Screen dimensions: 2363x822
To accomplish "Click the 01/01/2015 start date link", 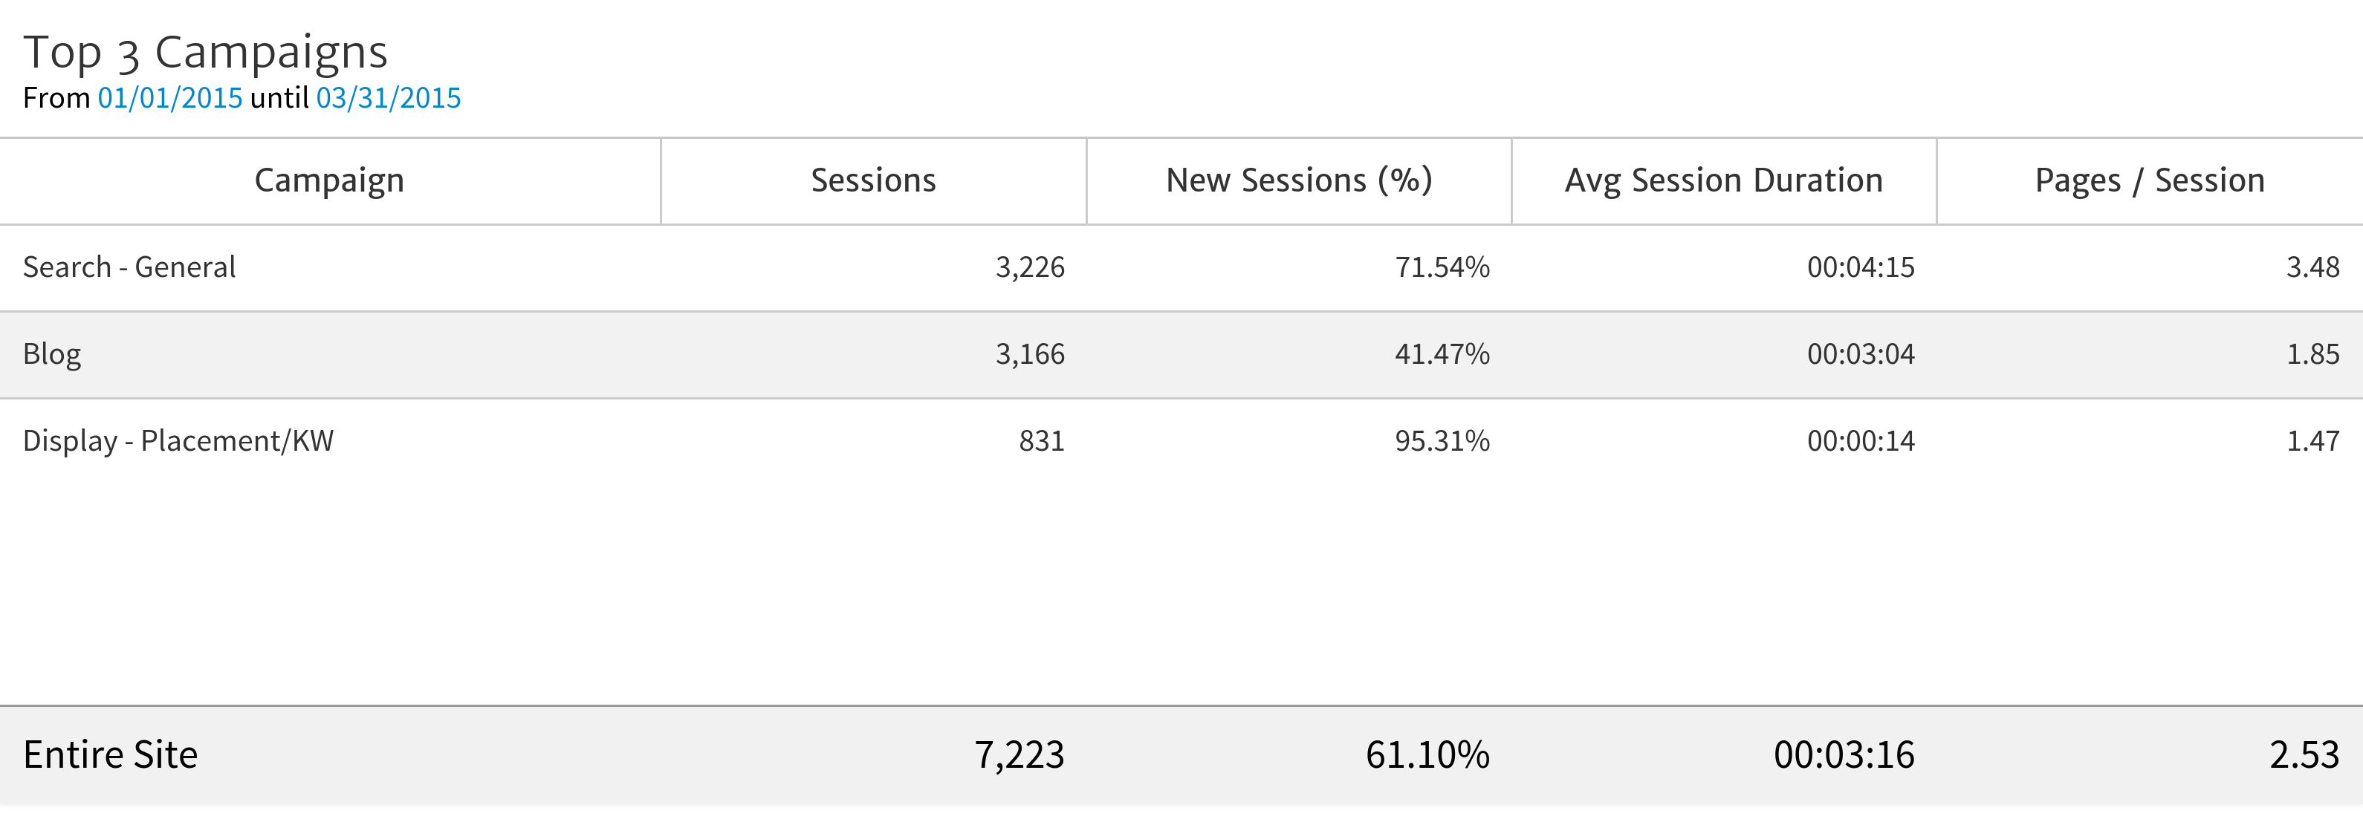I will tap(169, 98).
